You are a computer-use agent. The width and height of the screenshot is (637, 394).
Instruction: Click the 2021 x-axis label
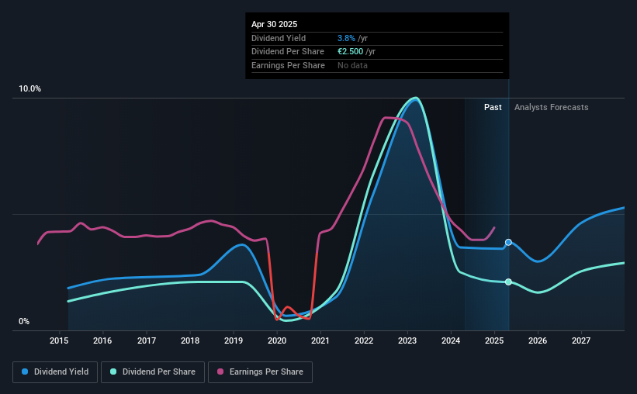(x=320, y=340)
